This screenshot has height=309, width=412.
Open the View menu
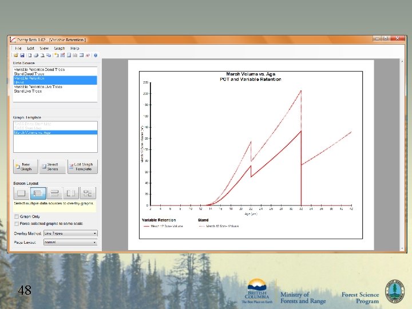(x=44, y=48)
